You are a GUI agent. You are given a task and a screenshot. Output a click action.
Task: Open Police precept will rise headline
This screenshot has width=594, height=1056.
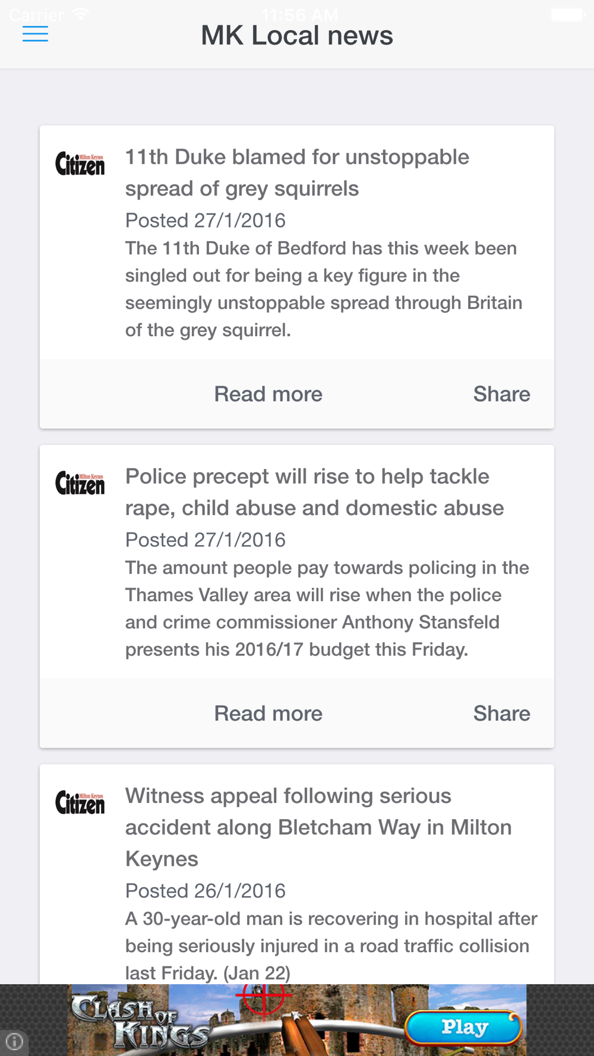pyautogui.click(x=314, y=492)
